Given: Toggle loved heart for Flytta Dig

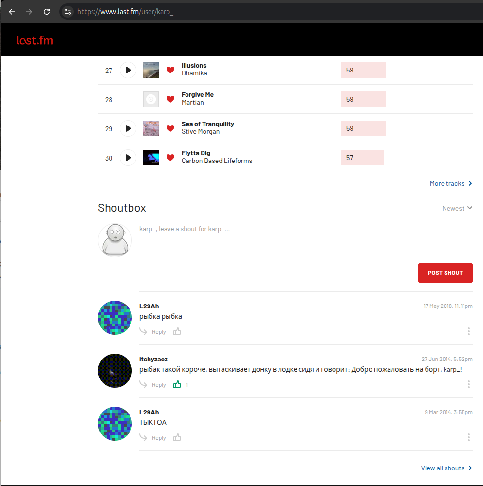Looking at the screenshot, I should 170,158.
